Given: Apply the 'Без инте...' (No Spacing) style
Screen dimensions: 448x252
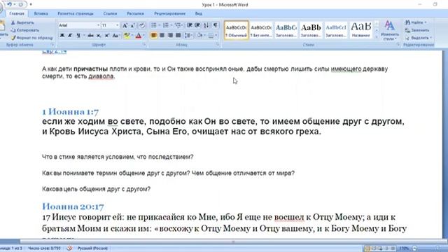Looking at the screenshot, I should point(261,30).
